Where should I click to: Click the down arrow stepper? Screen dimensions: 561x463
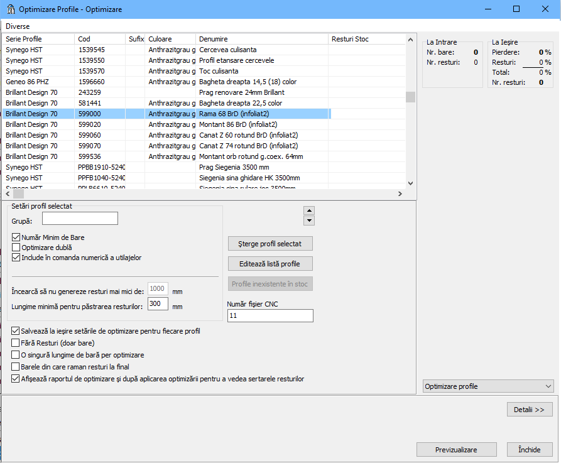tap(308, 221)
